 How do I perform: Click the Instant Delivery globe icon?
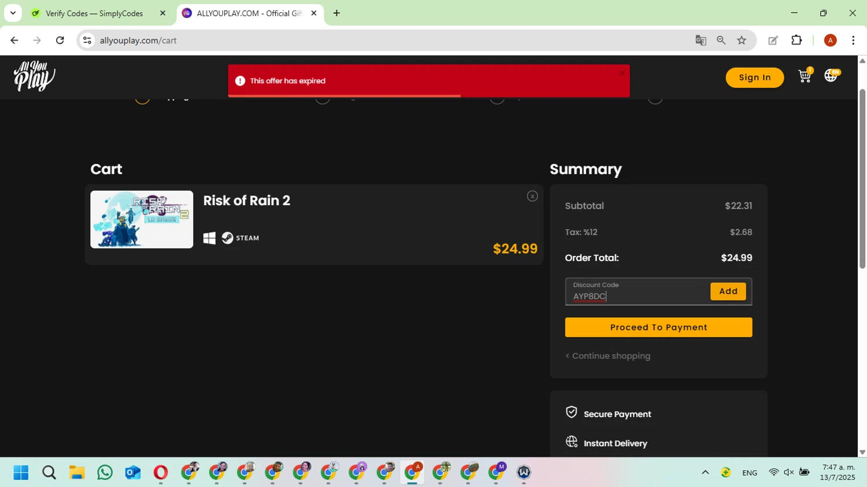click(571, 442)
